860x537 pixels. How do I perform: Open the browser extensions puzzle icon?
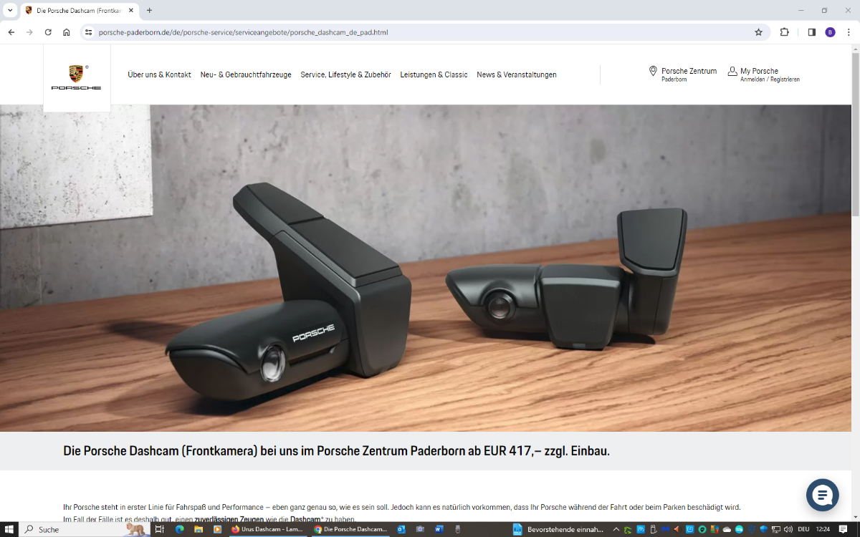pos(784,32)
